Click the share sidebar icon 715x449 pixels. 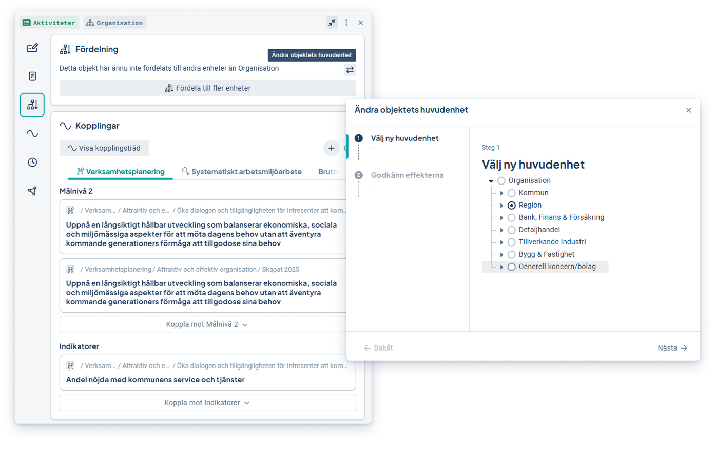[x=32, y=191]
